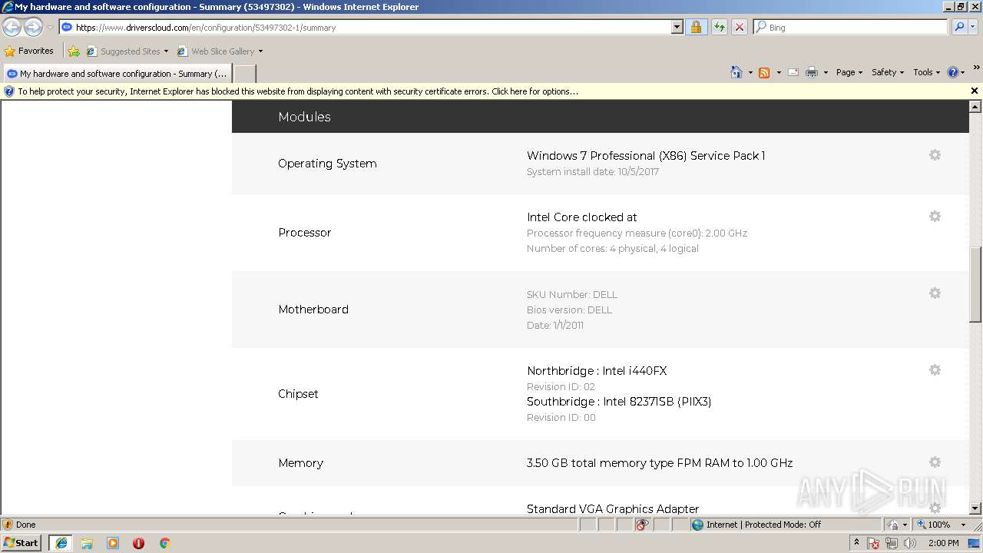
Task: Open Windows Media Player taskbar icon
Action: 113,543
